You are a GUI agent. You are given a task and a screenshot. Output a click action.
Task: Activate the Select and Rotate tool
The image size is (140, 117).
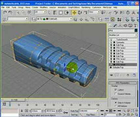(80, 13)
